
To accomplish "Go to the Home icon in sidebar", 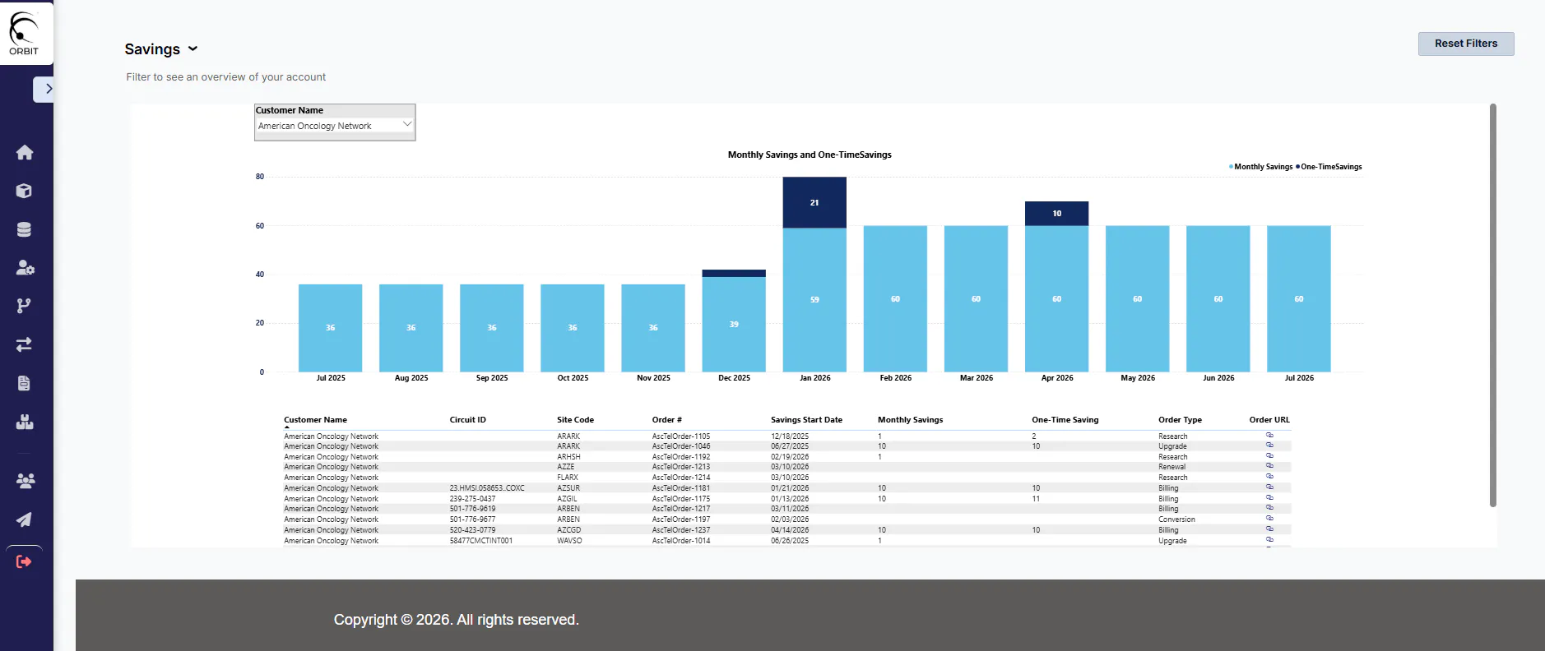I will click(25, 152).
